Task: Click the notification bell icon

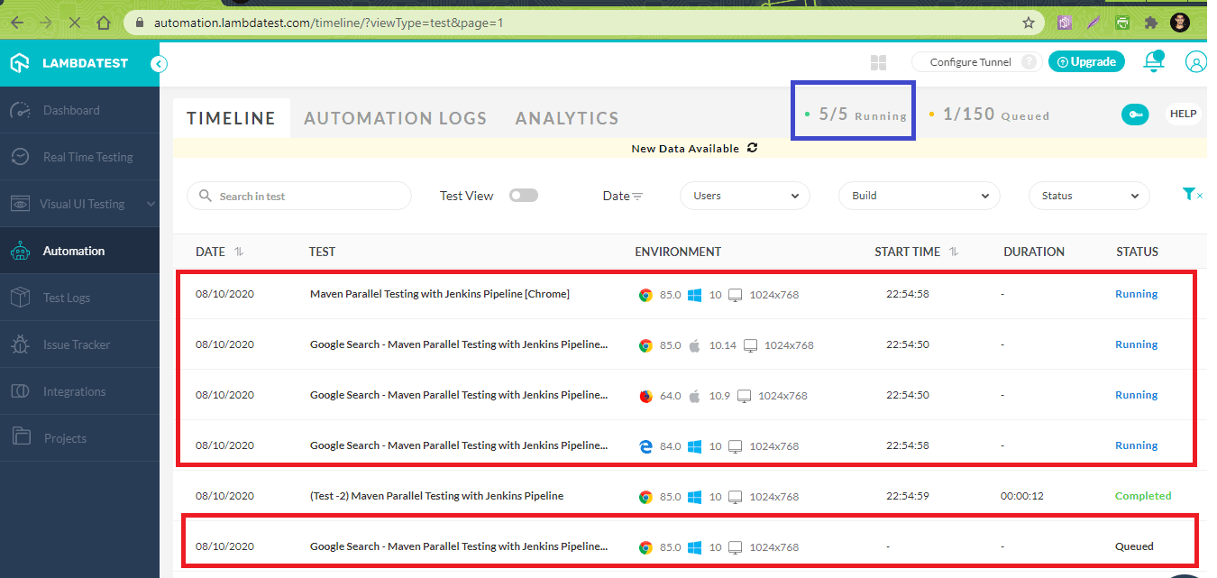Action: (x=1152, y=61)
